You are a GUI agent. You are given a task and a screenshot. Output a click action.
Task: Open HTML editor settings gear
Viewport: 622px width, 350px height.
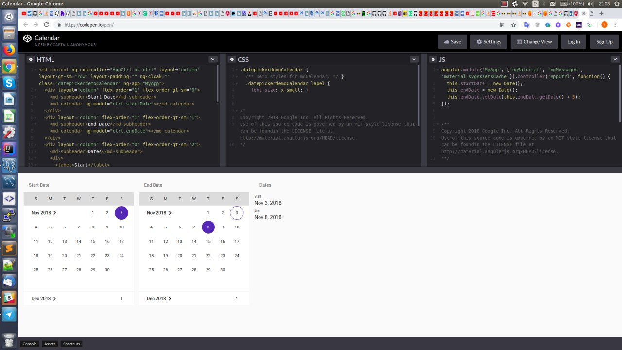(31, 59)
